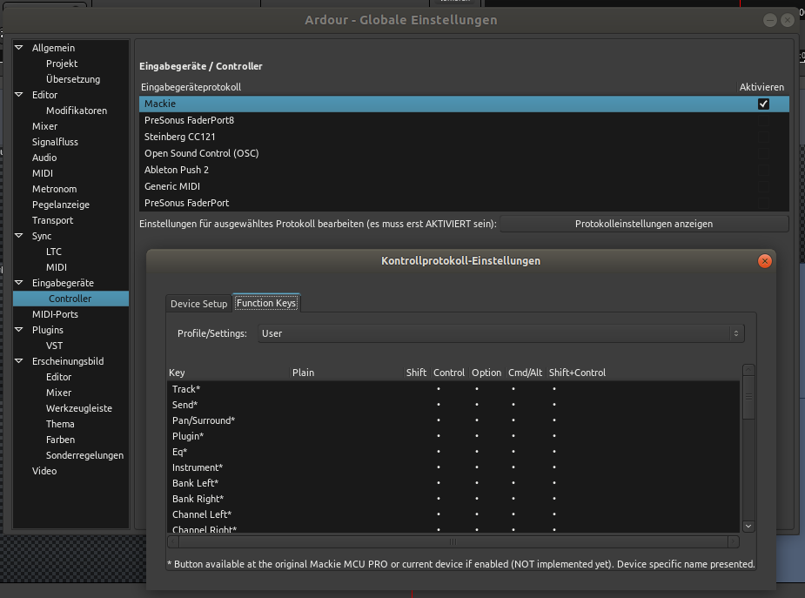Click the Shift+Control column header

click(x=577, y=373)
